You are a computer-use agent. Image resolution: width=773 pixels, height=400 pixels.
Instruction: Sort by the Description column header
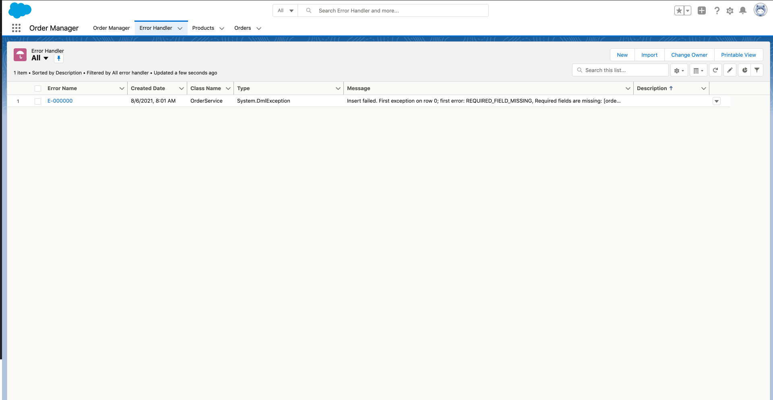pos(652,89)
